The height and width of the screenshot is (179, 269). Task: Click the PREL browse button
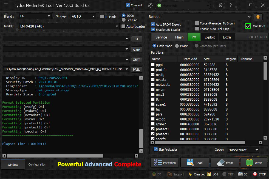136,70
